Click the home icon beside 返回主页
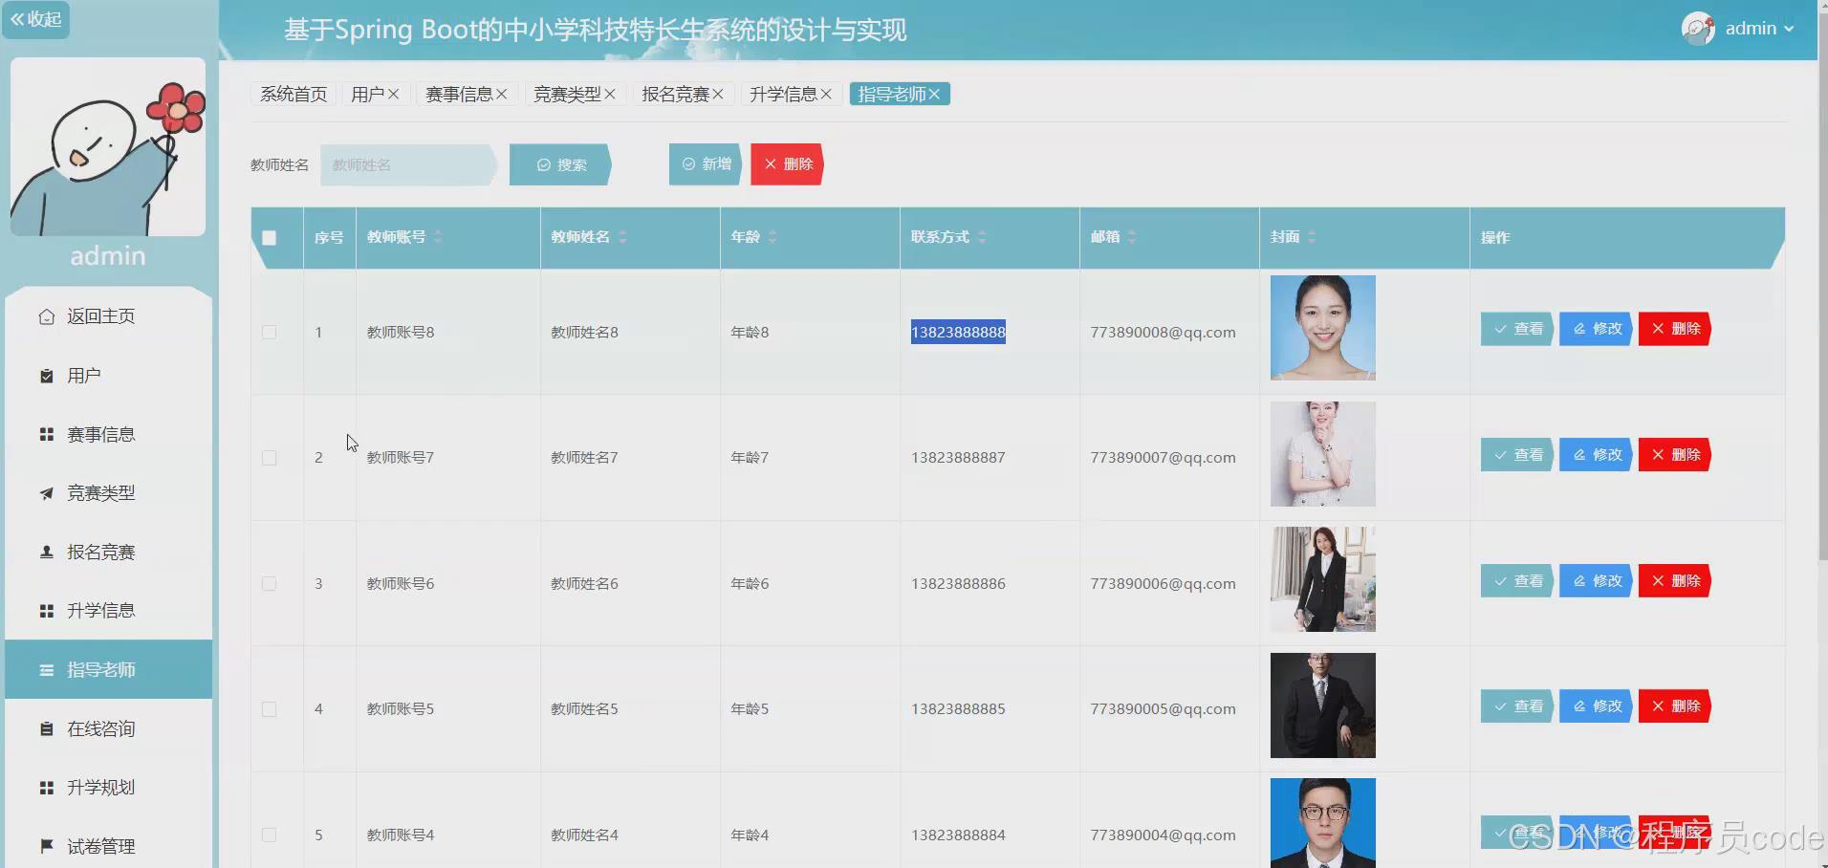This screenshot has height=868, width=1828. coord(46,316)
